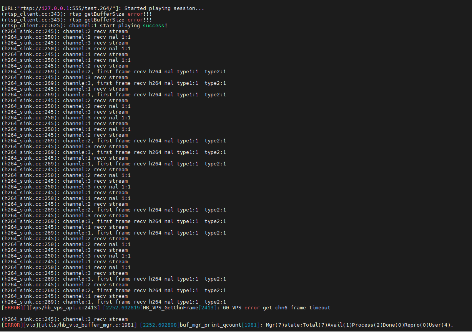
Task: Click the timestamp 2252.692819
Action: tap(123, 308)
